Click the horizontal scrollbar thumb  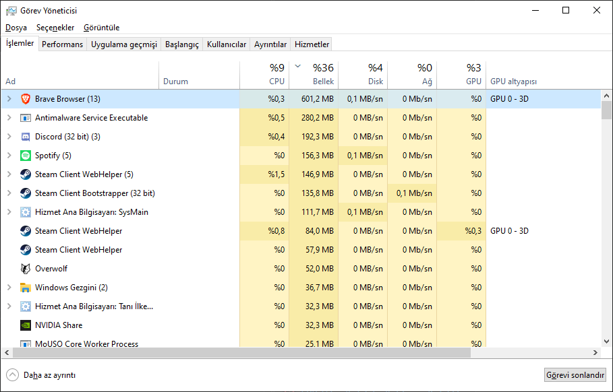[241, 352]
